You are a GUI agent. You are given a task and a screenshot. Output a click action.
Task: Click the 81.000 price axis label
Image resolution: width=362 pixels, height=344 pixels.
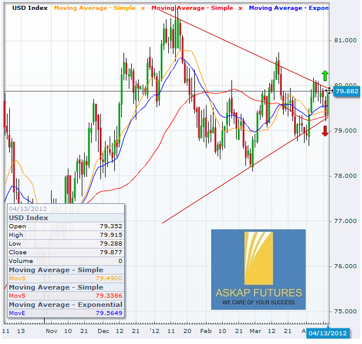(344, 41)
